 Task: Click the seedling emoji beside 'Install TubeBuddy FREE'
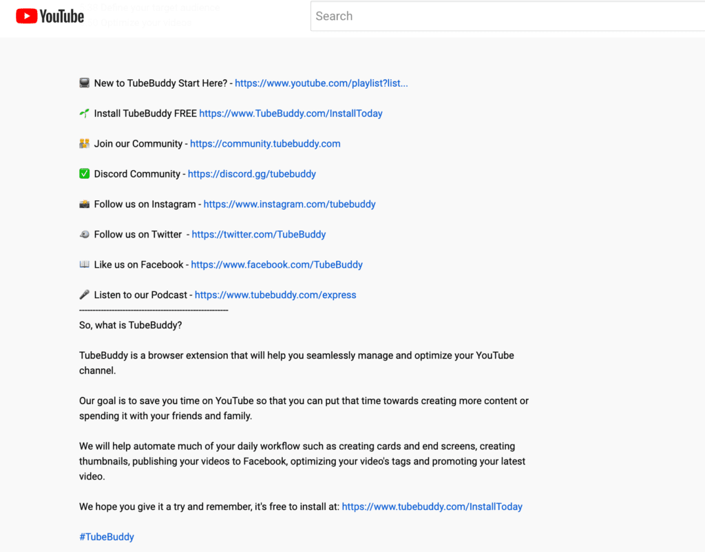pyautogui.click(x=85, y=114)
